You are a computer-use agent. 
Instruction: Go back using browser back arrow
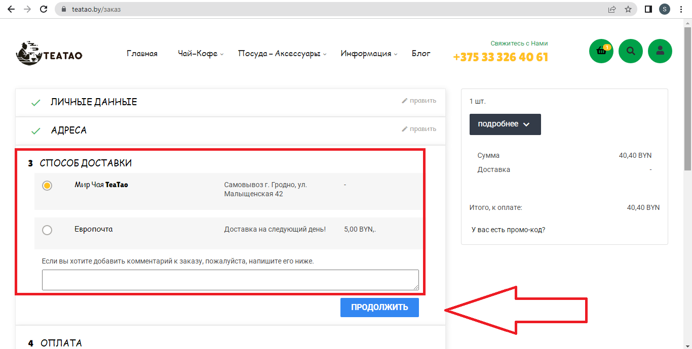point(11,9)
